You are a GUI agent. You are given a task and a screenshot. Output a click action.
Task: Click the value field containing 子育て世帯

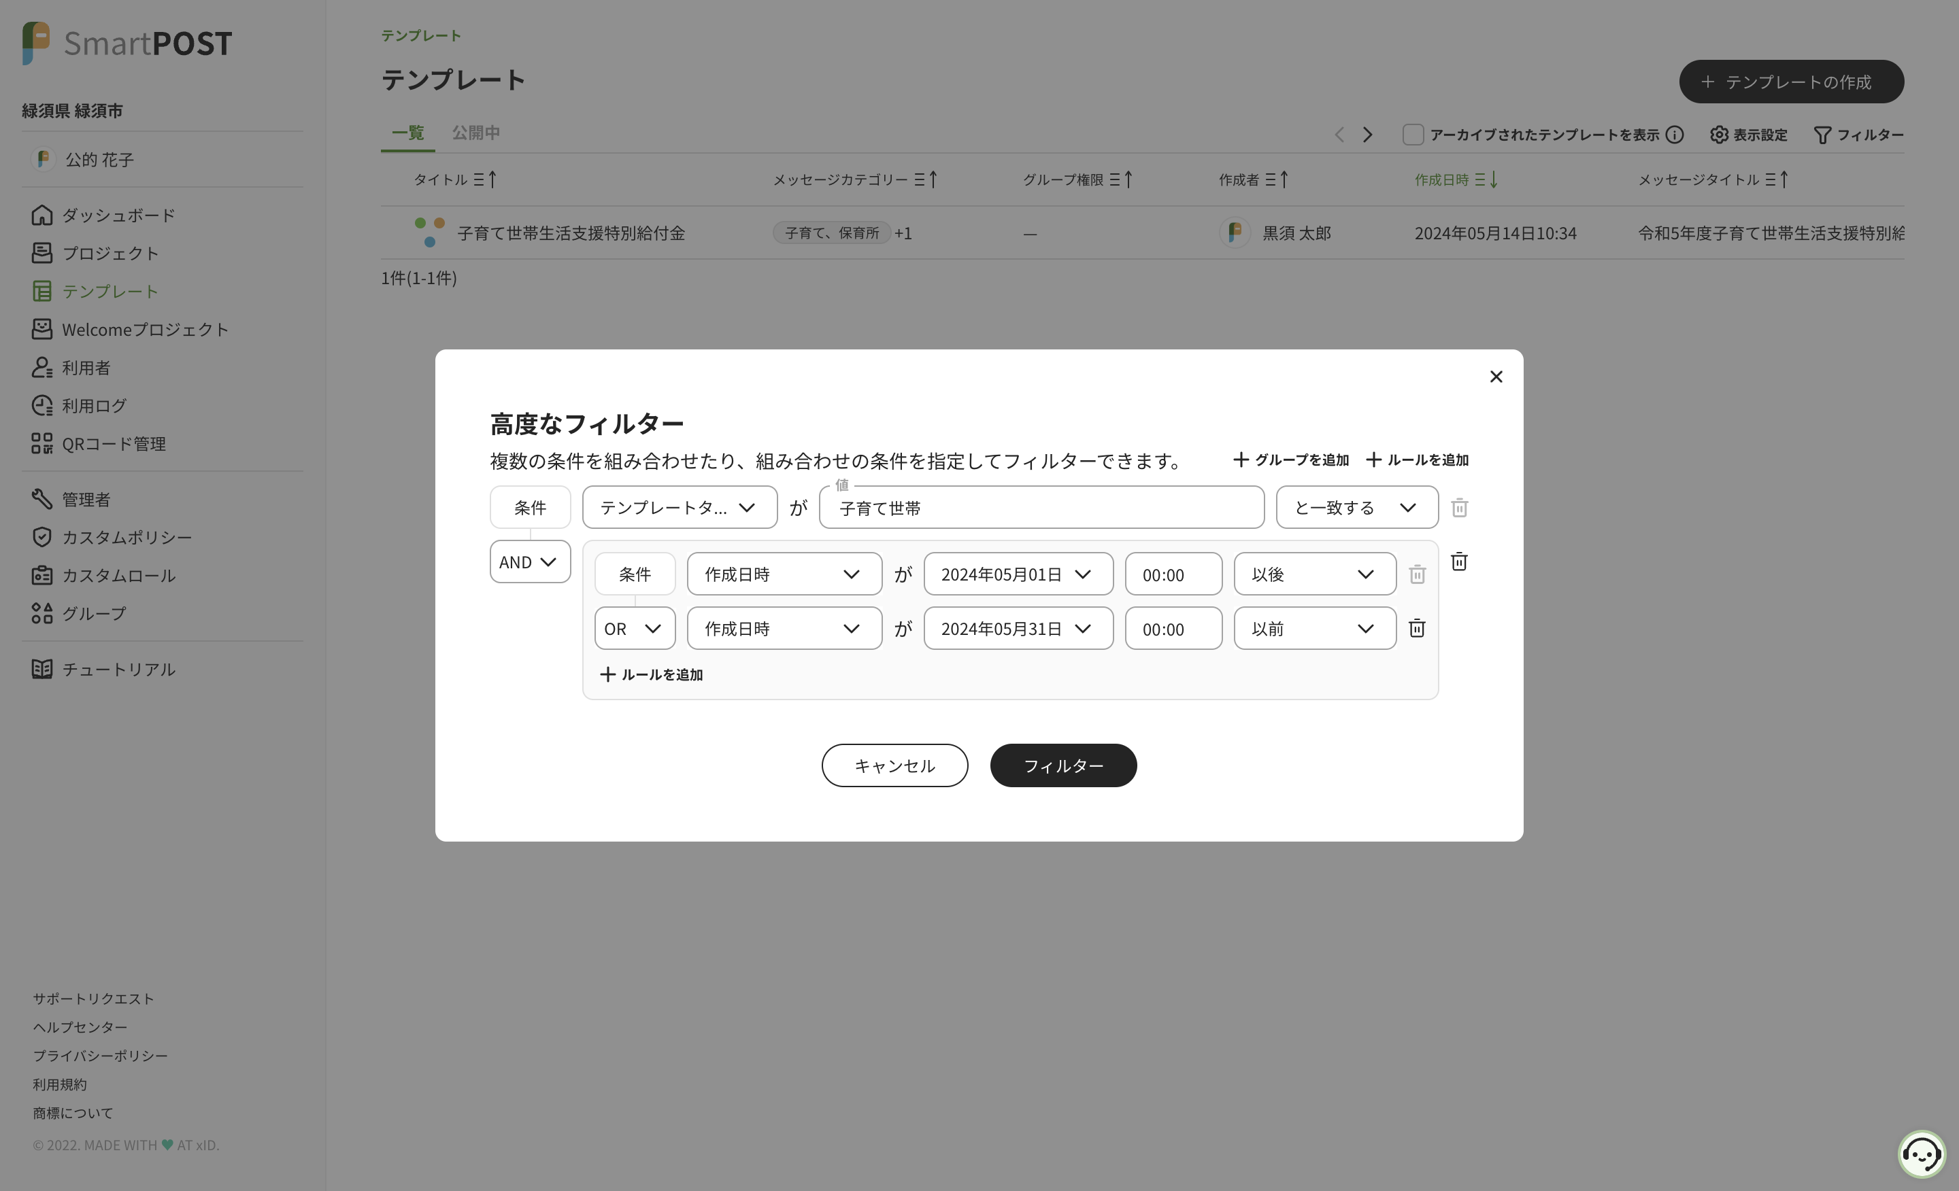1041,507
